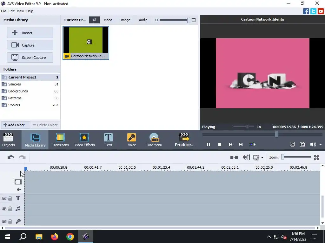Screen dimensions: 325x243
Task: Stop the preview playback
Action: 220,144
